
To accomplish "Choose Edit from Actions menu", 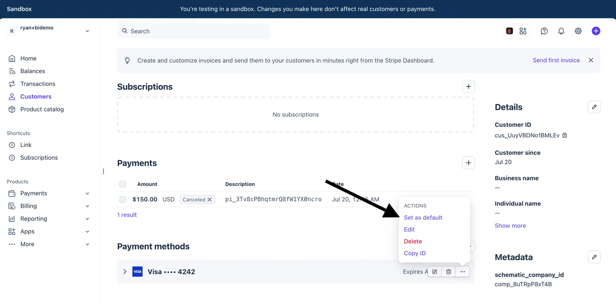I will pos(409,230).
